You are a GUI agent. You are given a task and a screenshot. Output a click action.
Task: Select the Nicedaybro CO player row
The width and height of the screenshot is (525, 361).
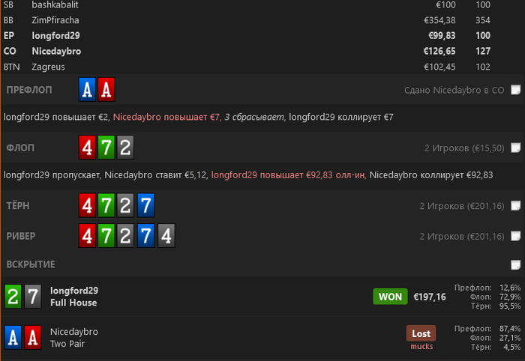(262, 51)
